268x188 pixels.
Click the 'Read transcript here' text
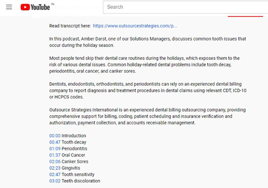pos(70,26)
